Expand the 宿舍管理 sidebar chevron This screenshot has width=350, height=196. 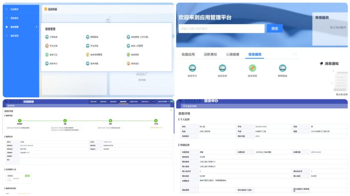tap(37, 27)
